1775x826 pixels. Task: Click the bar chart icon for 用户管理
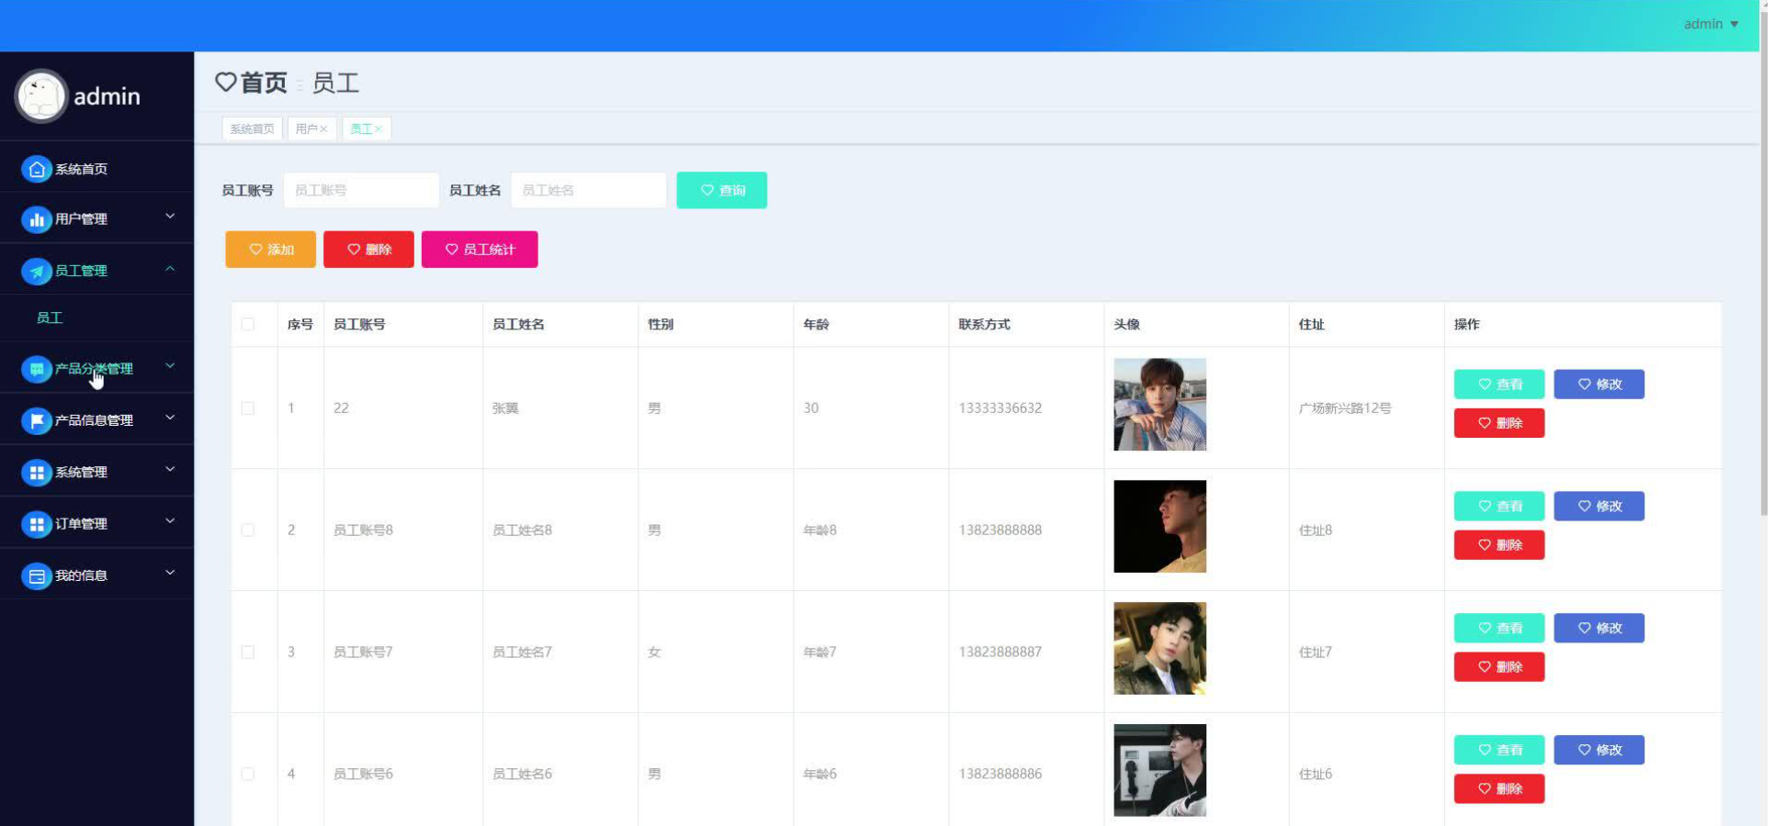tap(36, 219)
